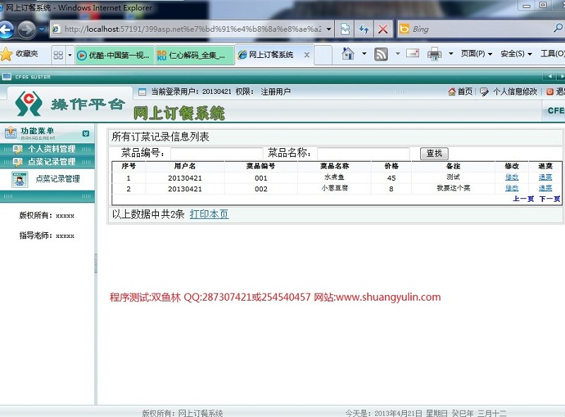The image size is (565, 417).
Task: Expand the Home button dropdown arrow
Action: pyautogui.click(x=364, y=54)
